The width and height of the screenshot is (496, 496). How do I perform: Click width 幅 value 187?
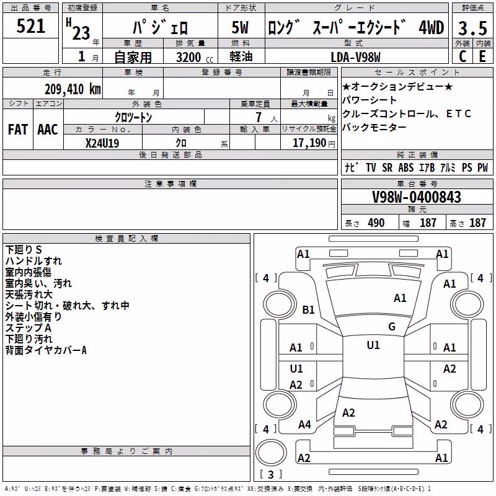pos(428,223)
